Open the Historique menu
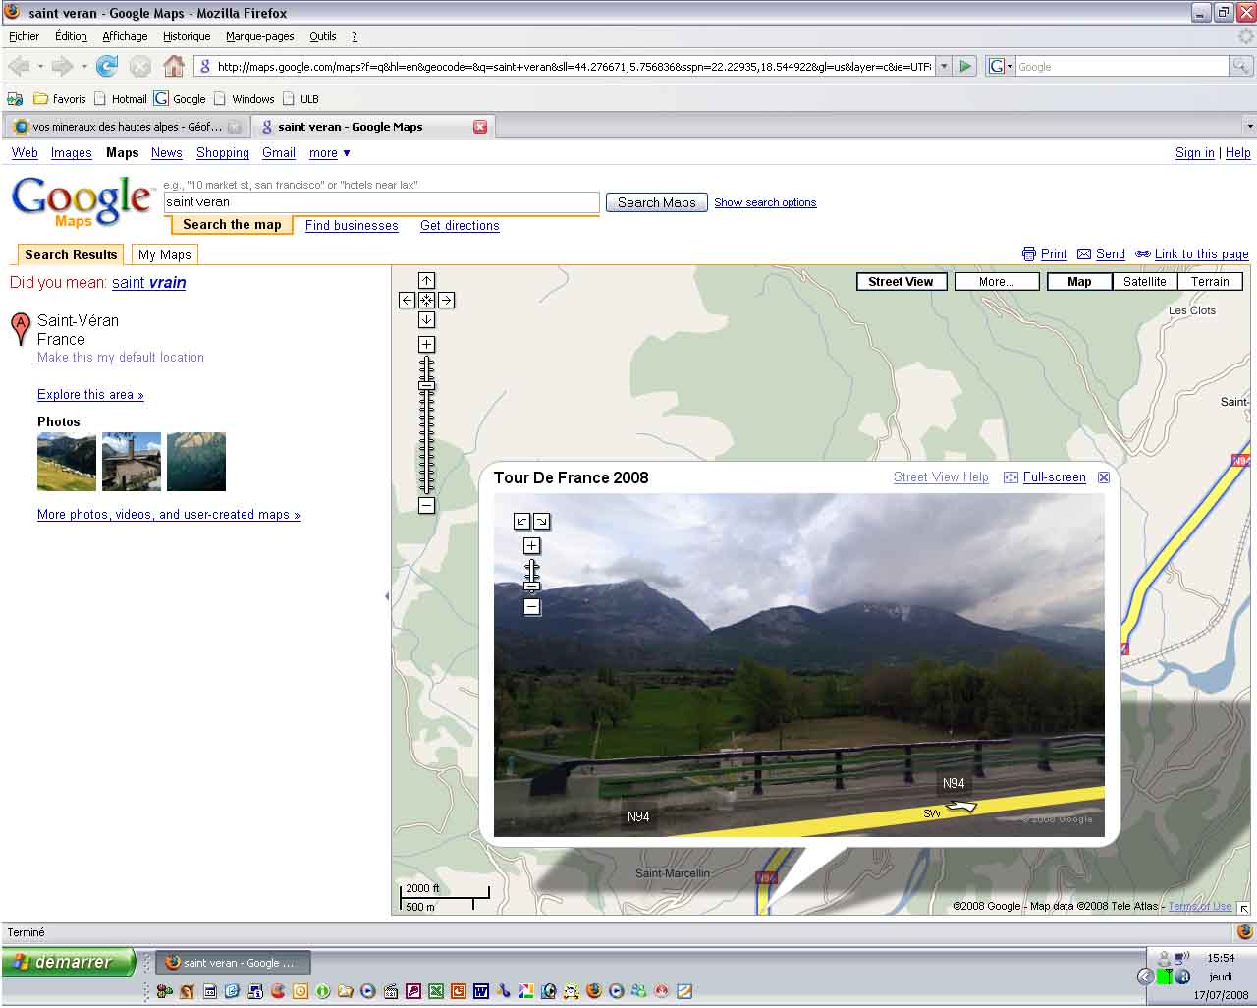 [x=187, y=36]
